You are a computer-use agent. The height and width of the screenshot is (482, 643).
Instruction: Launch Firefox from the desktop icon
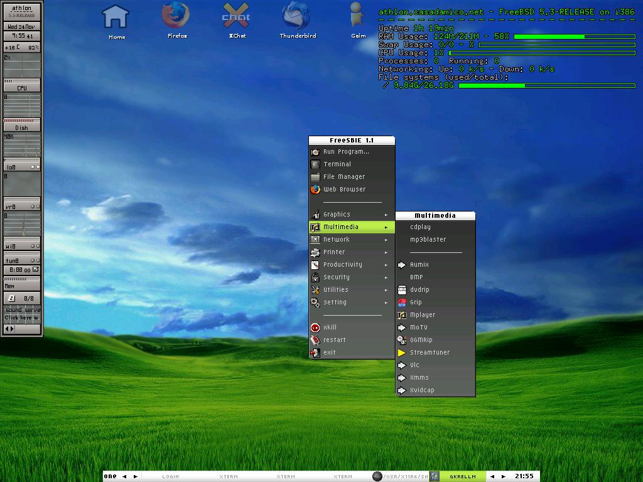click(176, 21)
